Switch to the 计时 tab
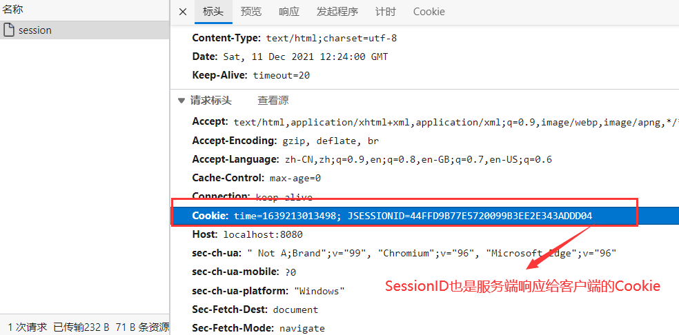 click(x=386, y=12)
